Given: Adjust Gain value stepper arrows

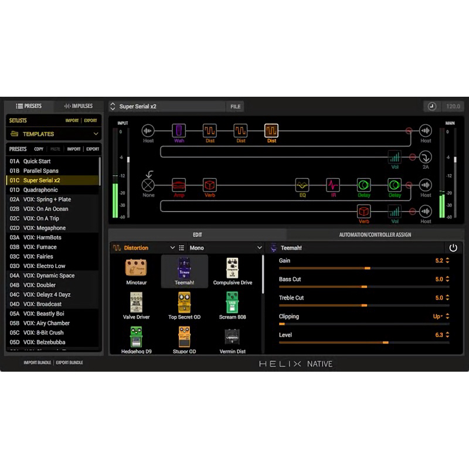Looking at the screenshot, I should point(447,260).
